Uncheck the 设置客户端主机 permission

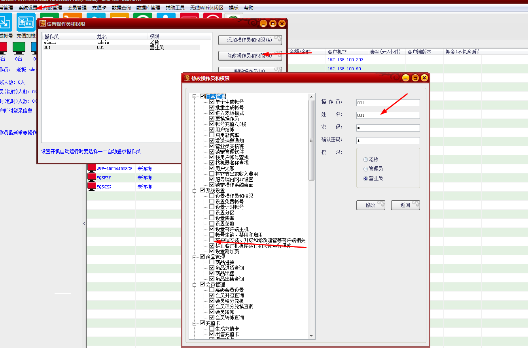[x=212, y=229]
